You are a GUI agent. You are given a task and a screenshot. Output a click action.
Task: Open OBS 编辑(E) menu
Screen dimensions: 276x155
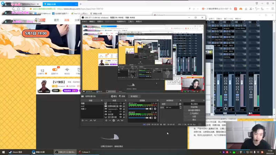92,21
